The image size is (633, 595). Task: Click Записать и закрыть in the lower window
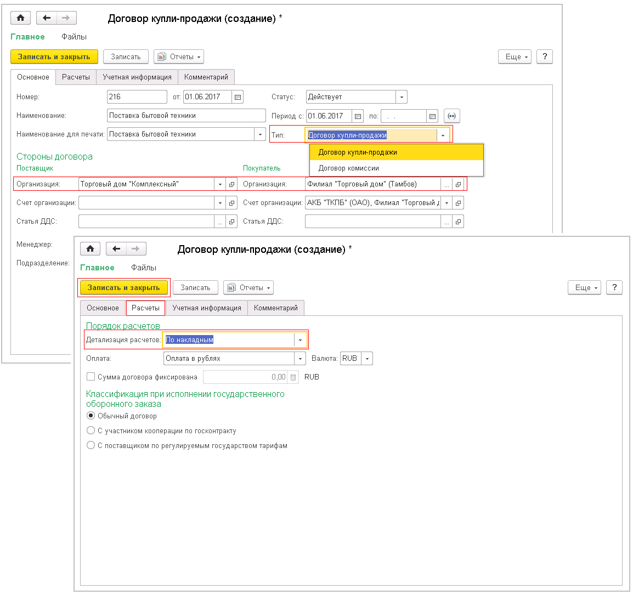123,287
